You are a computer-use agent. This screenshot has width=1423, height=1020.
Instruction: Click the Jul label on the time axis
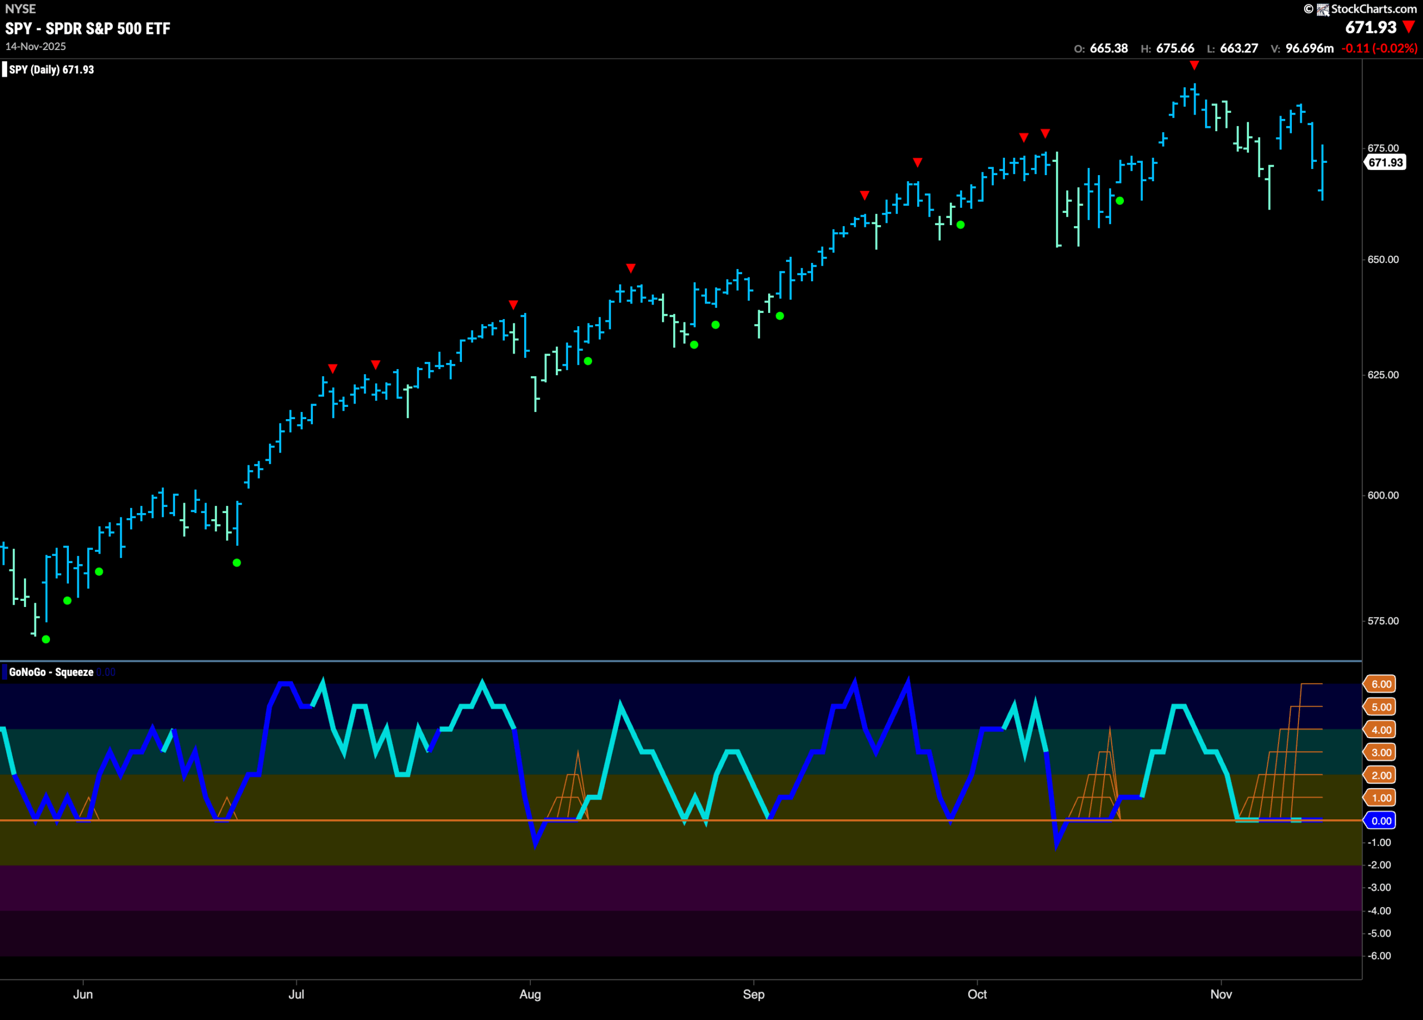point(296,994)
